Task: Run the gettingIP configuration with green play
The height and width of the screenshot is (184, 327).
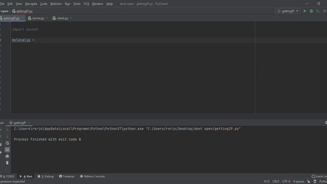Action: 305,11
